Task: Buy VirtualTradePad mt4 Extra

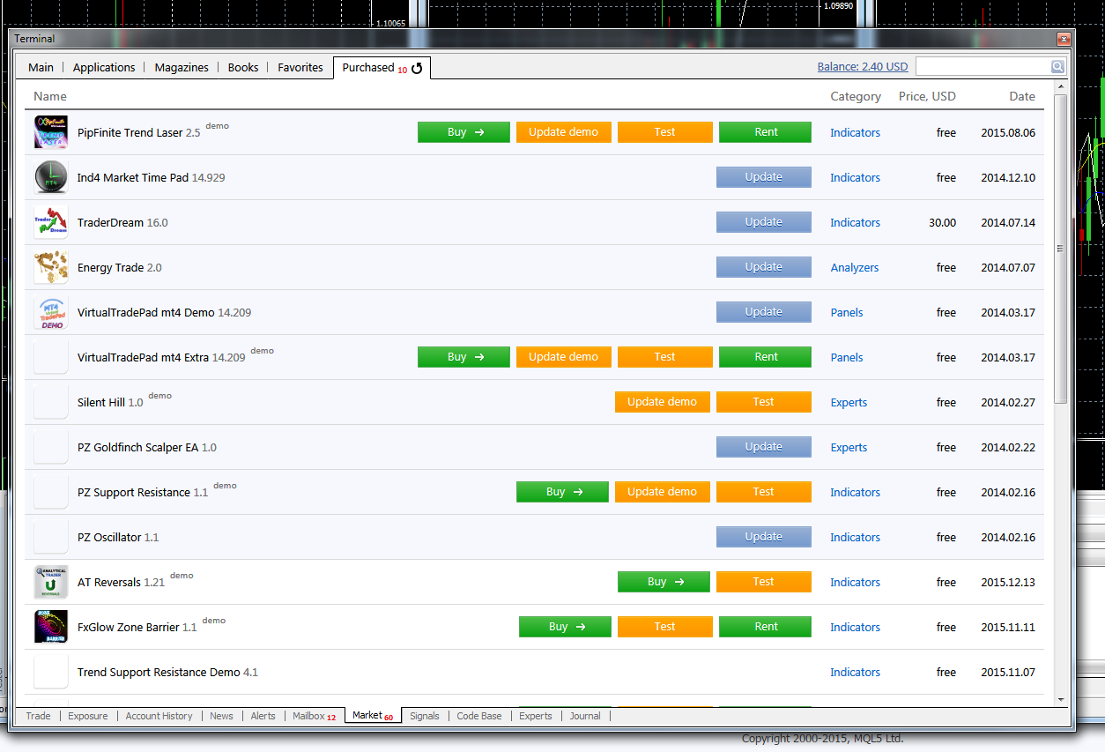Action: tap(464, 357)
